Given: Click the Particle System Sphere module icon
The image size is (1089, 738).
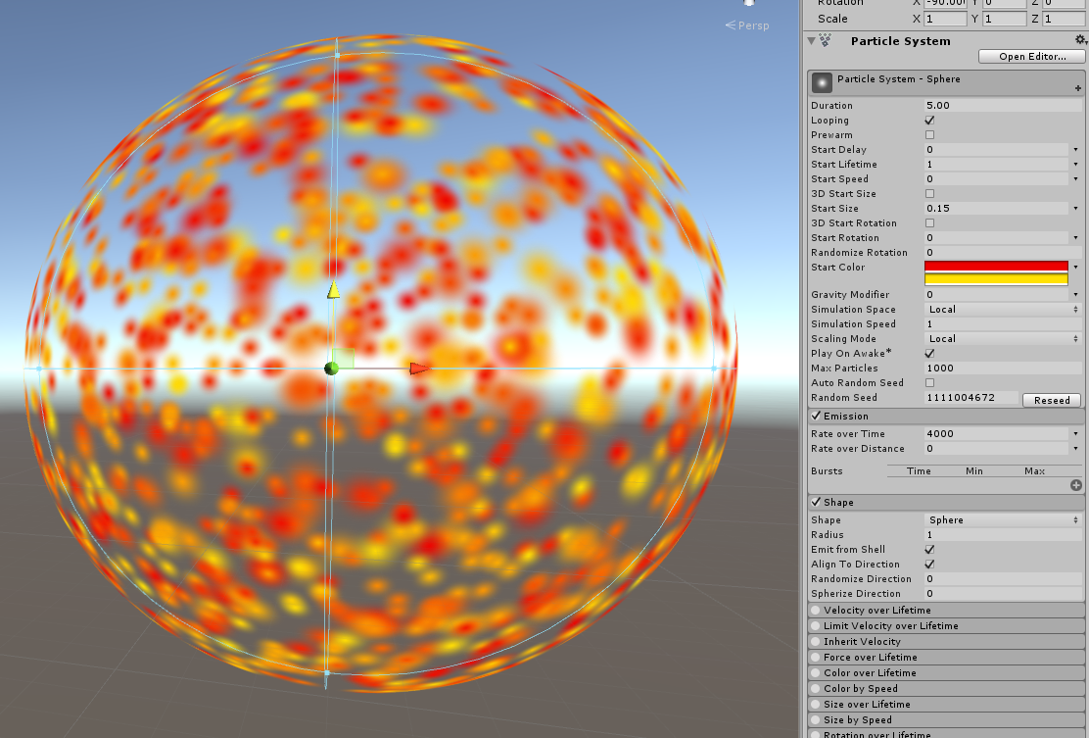Looking at the screenshot, I should click(x=822, y=82).
